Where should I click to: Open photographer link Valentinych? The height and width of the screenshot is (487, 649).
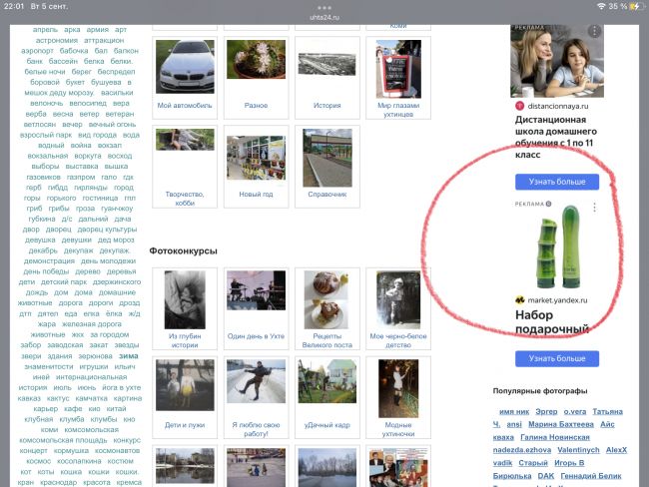578,450
